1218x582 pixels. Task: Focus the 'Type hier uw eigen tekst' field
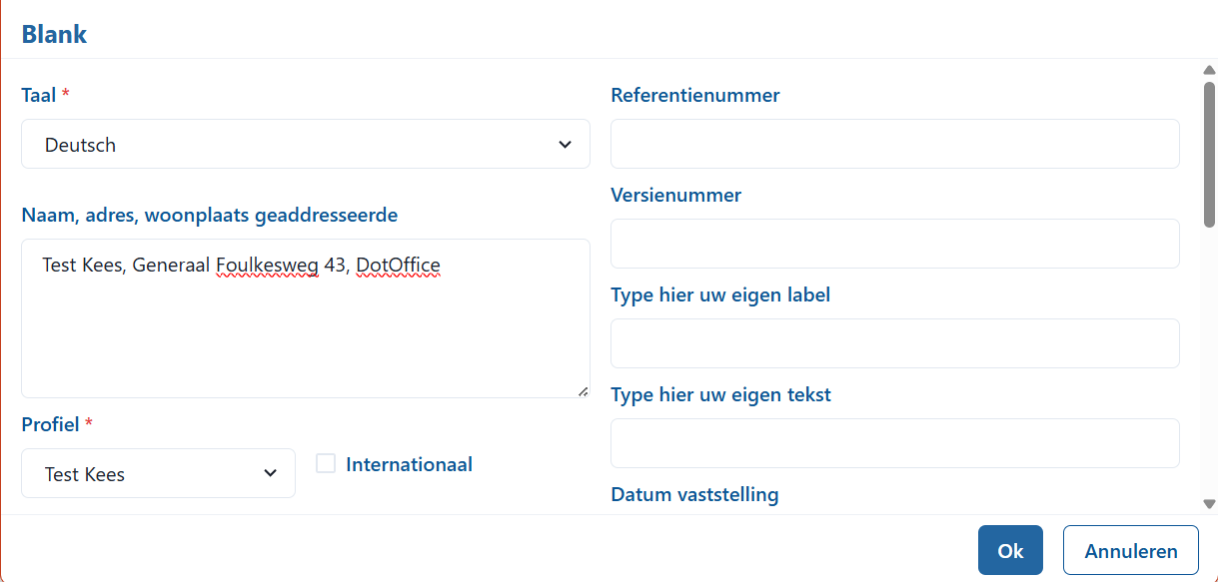pos(894,444)
